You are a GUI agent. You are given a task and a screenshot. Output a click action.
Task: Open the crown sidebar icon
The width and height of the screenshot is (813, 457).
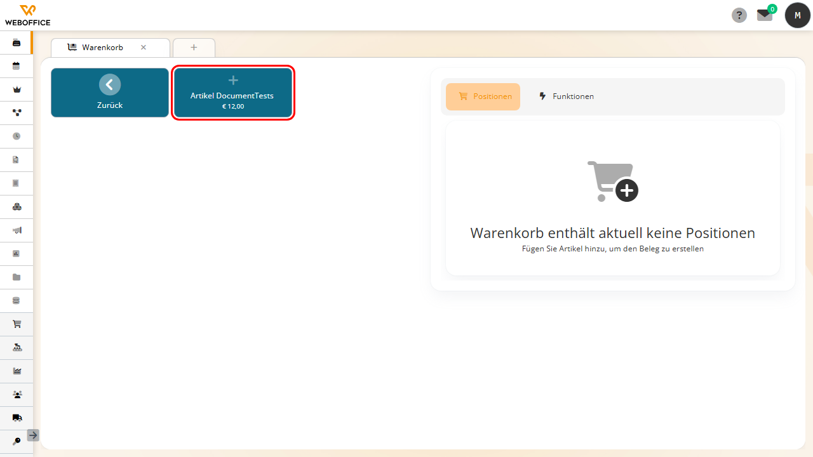tap(17, 89)
